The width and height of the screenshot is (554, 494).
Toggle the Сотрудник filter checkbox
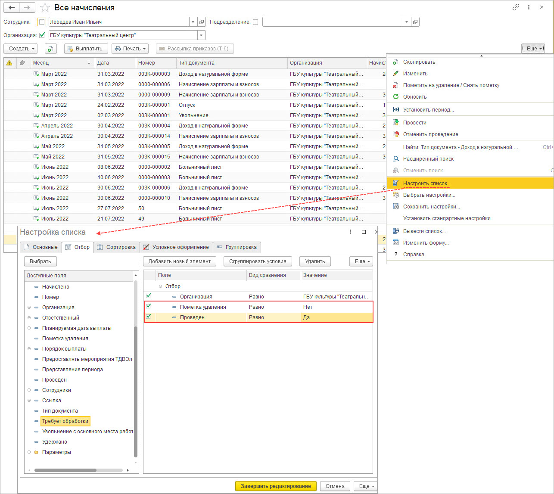click(41, 22)
